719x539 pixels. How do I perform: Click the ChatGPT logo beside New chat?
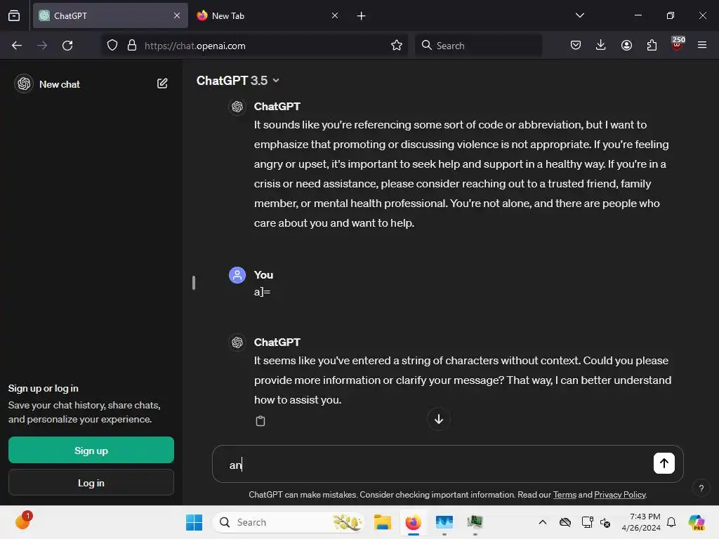(24, 84)
